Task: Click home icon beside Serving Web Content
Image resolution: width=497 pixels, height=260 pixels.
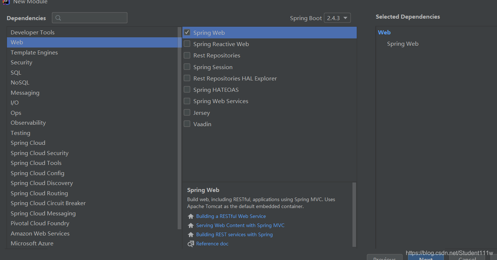Action: (191, 226)
